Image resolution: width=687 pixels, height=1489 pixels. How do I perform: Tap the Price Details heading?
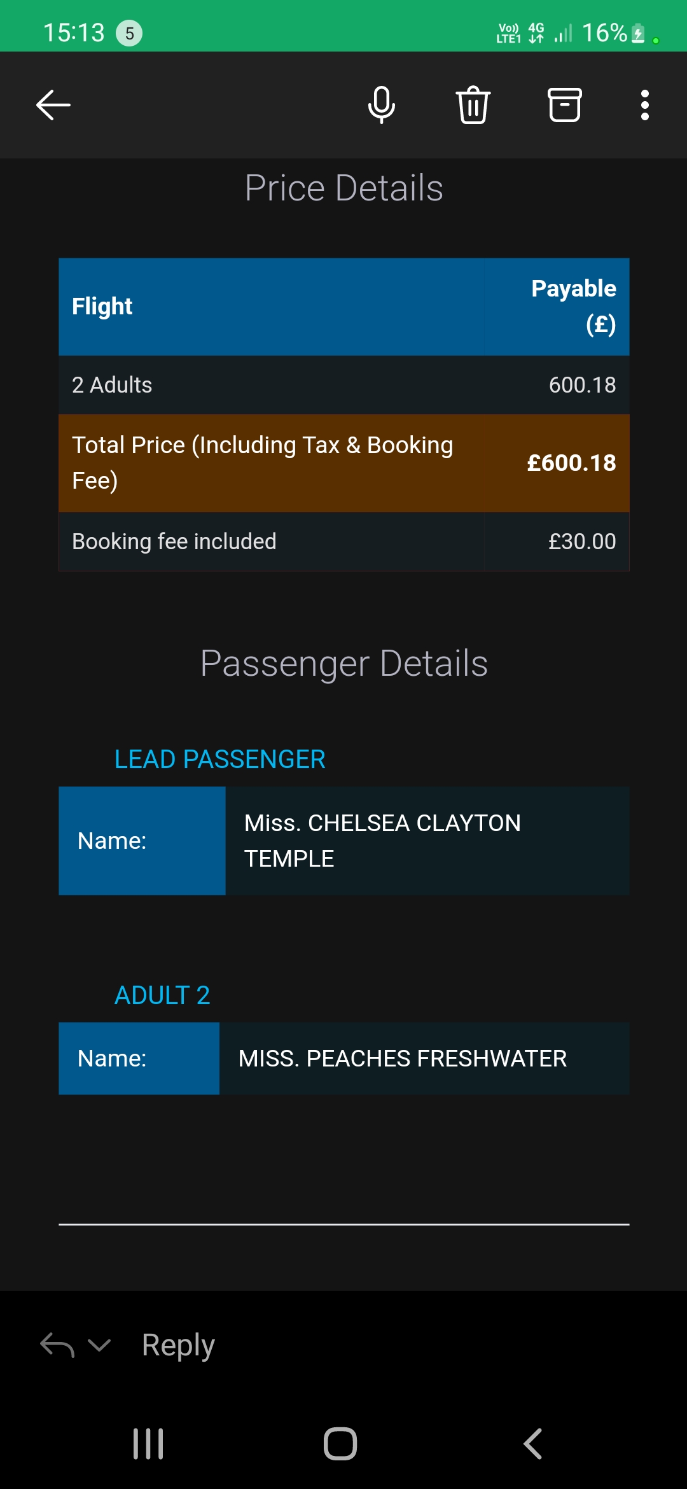click(343, 188)
